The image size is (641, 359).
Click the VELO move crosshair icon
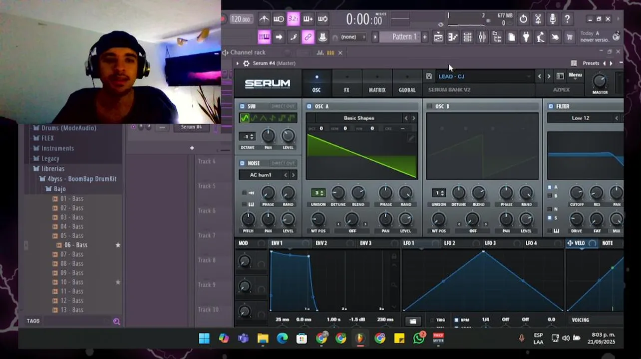570,243
